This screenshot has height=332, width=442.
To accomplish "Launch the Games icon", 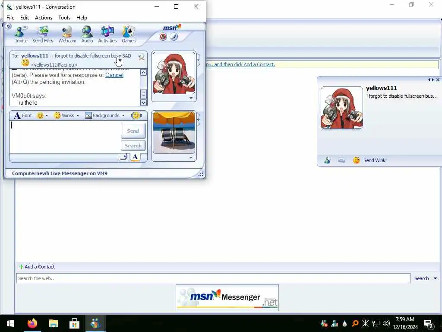I will pyautogui.click(x=129, y=35).
